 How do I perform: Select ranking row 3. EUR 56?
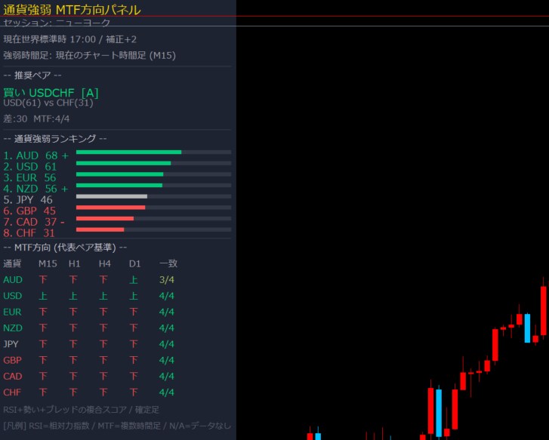29,178
